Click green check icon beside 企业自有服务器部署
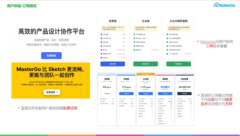Image resolution: width=240 pixels, height=136 pixels. 167,38
